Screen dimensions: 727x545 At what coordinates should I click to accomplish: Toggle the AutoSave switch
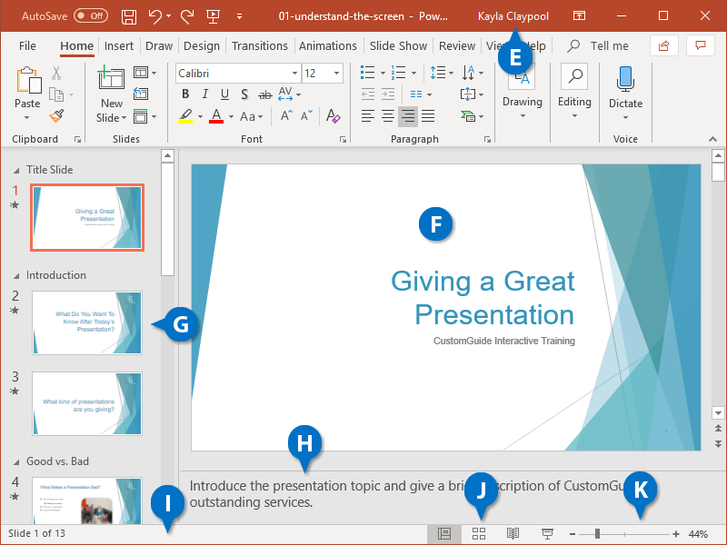click(x=90, y=16)
